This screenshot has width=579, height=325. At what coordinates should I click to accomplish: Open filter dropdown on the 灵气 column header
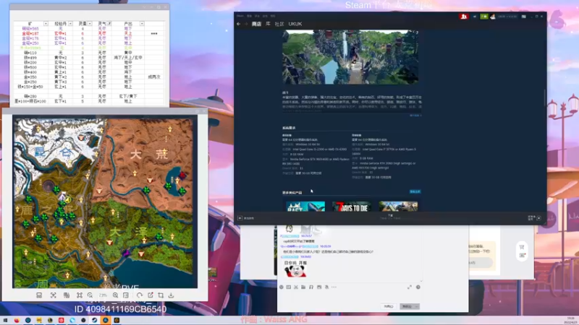coord(109,24)
